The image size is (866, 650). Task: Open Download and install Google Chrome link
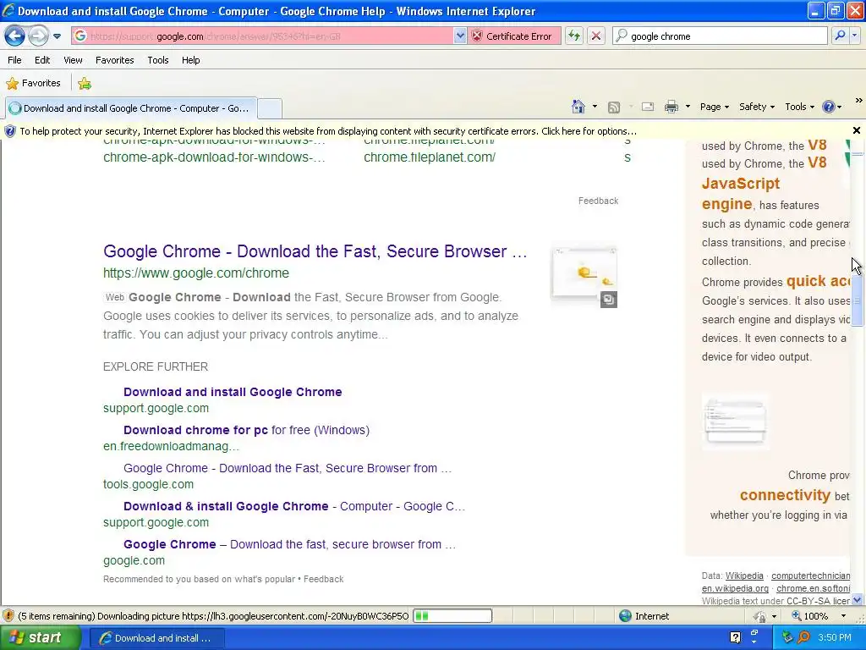pos(233,392)
